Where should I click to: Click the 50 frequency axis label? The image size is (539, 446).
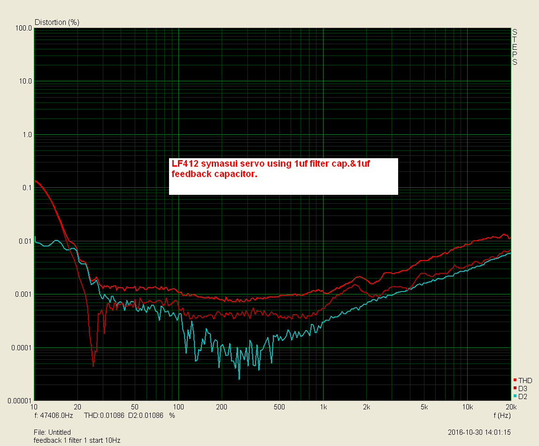point(135,407)
